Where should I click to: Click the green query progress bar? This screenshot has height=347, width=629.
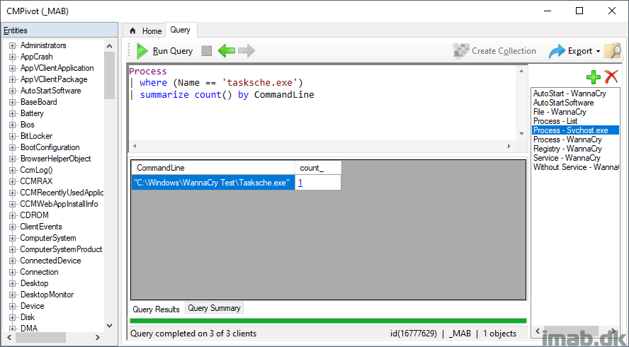328,321
